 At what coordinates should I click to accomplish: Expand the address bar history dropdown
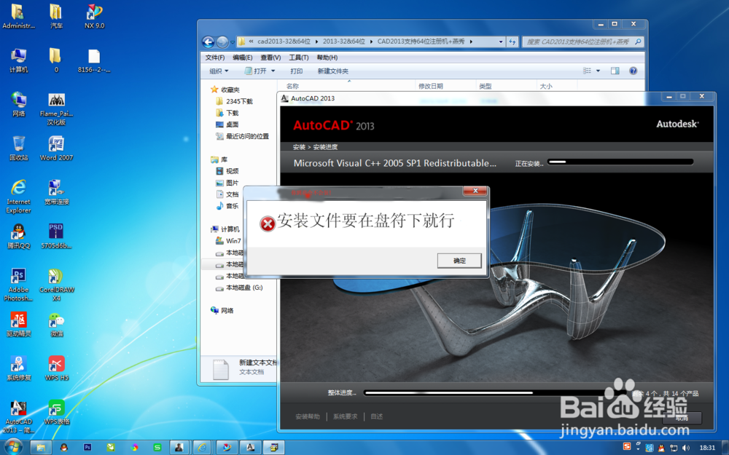501,41
